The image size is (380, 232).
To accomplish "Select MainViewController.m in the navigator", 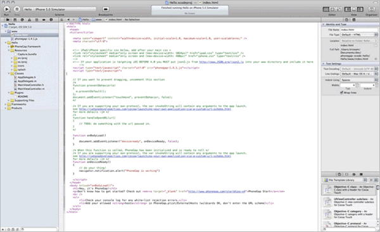I will pos(31,89).
